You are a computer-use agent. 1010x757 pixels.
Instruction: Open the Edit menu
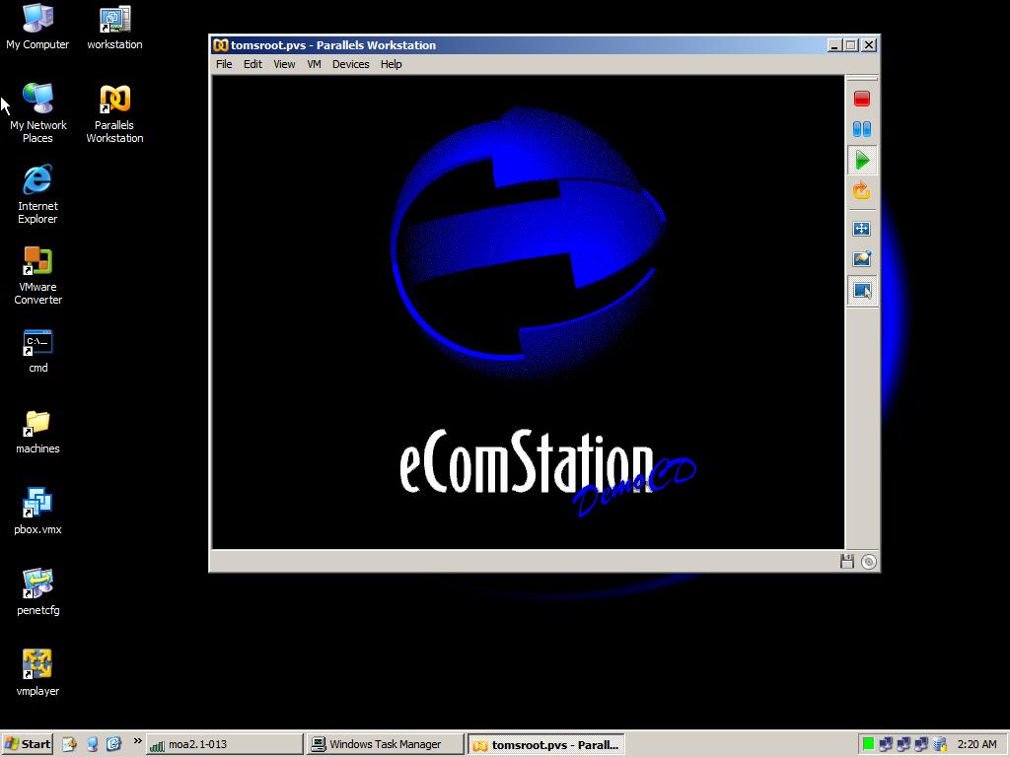click(252, 64)
